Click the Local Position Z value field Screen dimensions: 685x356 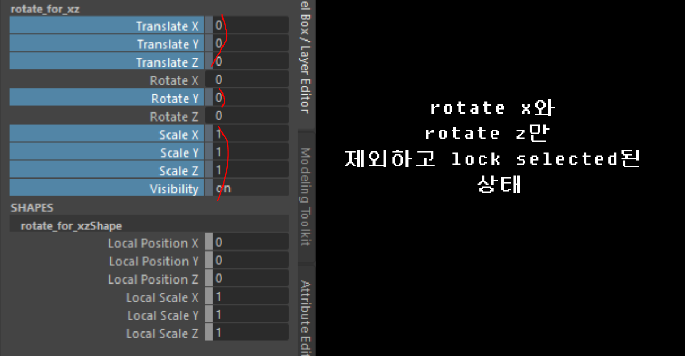tap(251, 279)
